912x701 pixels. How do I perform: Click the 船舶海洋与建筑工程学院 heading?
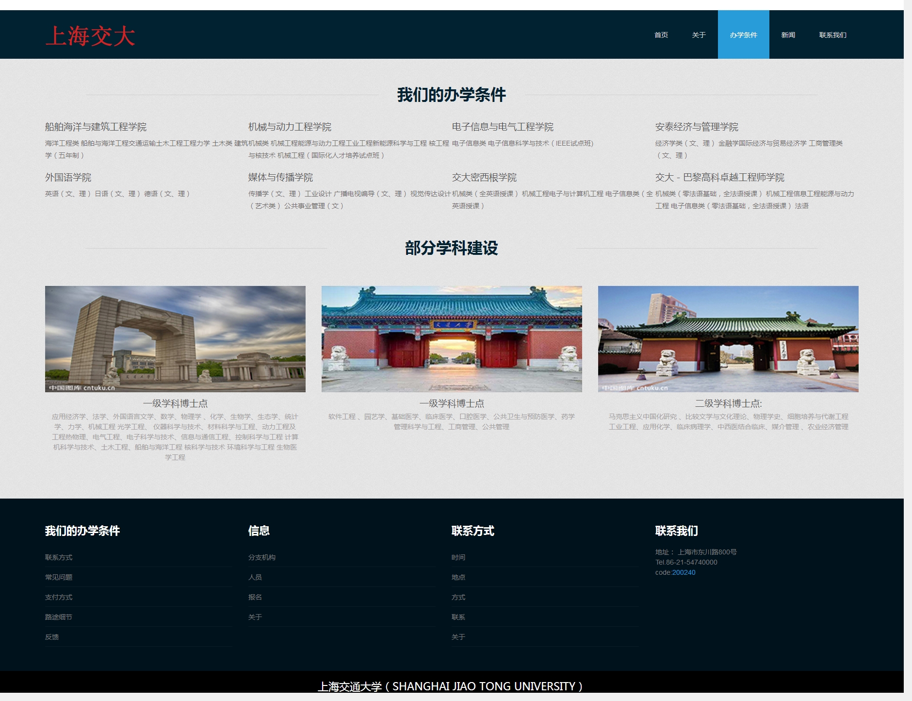pyautogui.click(x=96, y=127)
